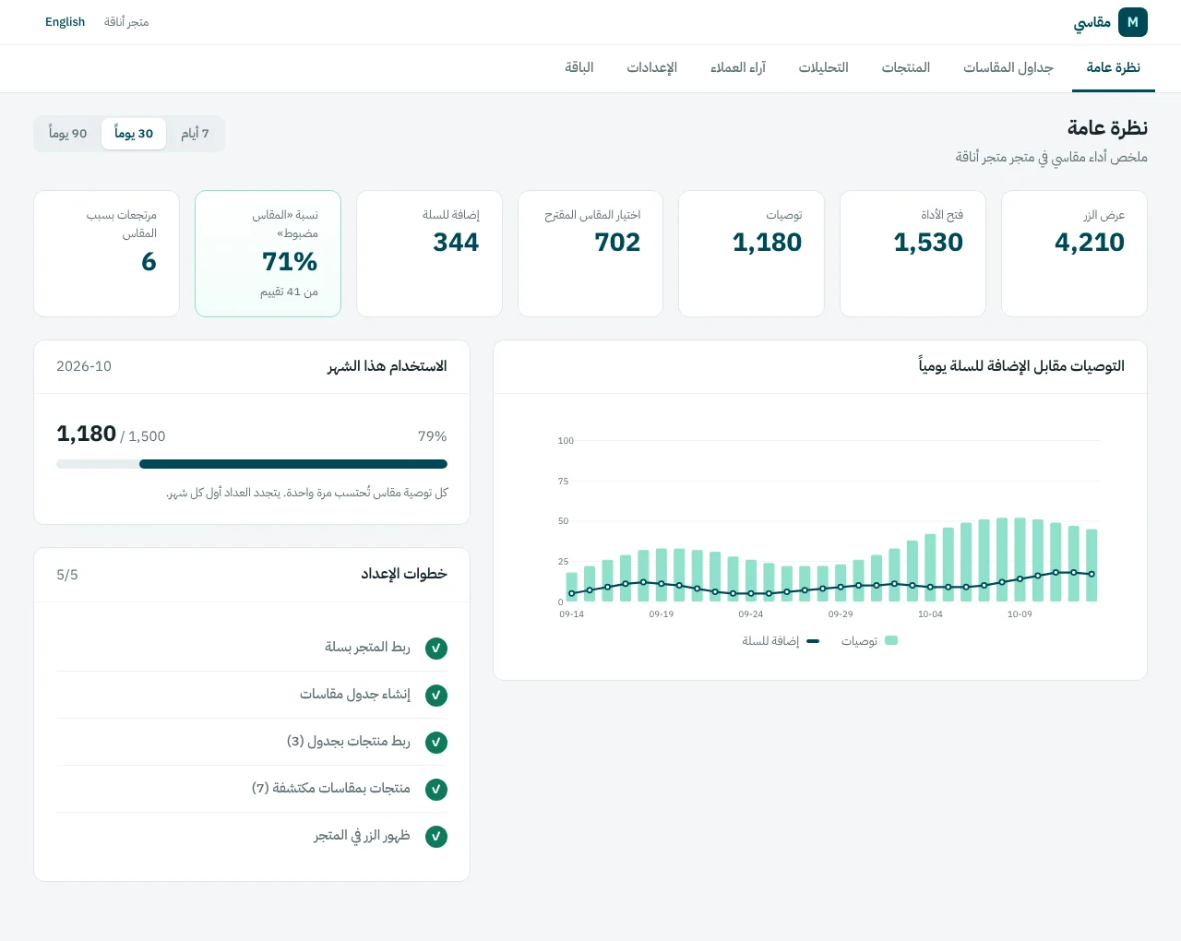Select the 90 يوماً time range
Viewport: 1181px width, 941px height.
click(68, 134)
